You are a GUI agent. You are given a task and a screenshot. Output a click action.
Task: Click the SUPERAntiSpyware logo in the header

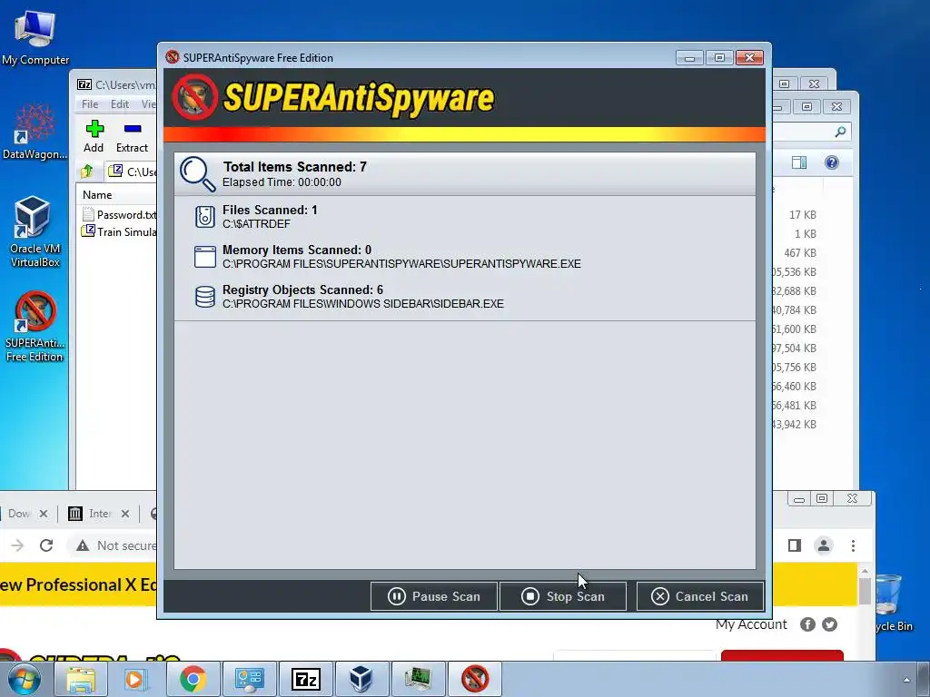pyautogui.click(x=333, y=97)
